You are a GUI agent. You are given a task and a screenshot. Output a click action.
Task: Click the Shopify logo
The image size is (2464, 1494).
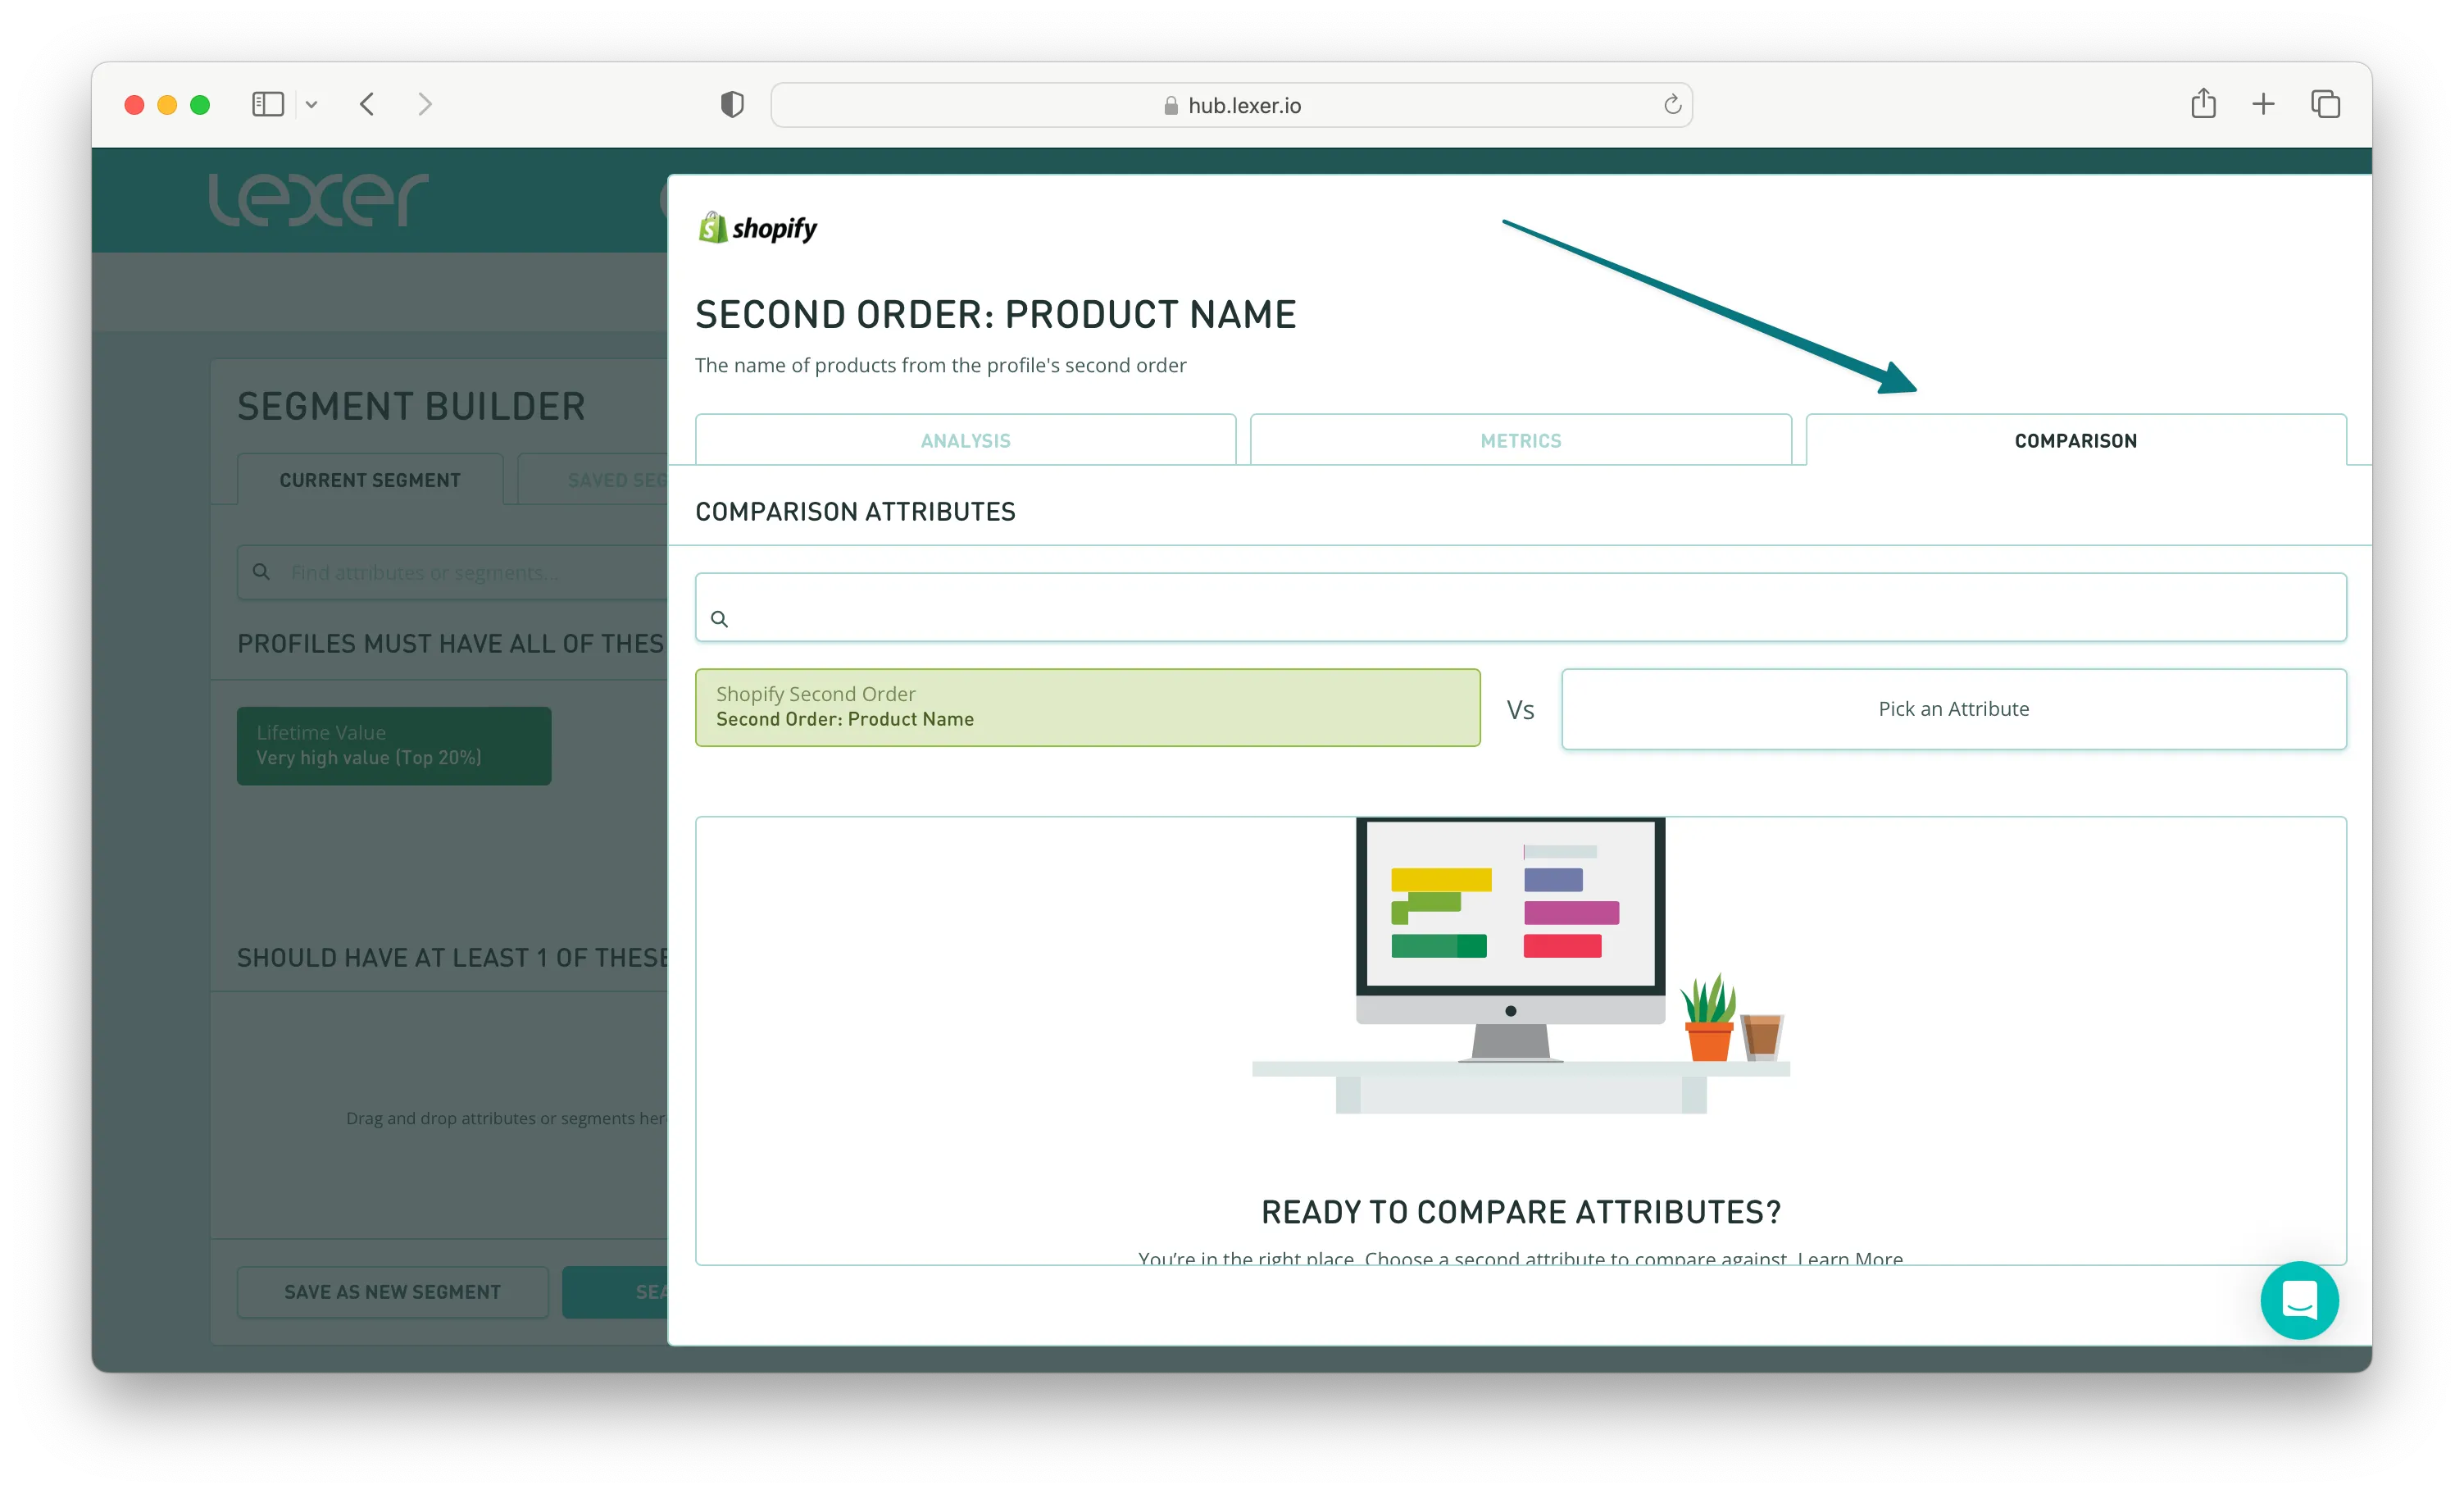click(x=757, y=228)
